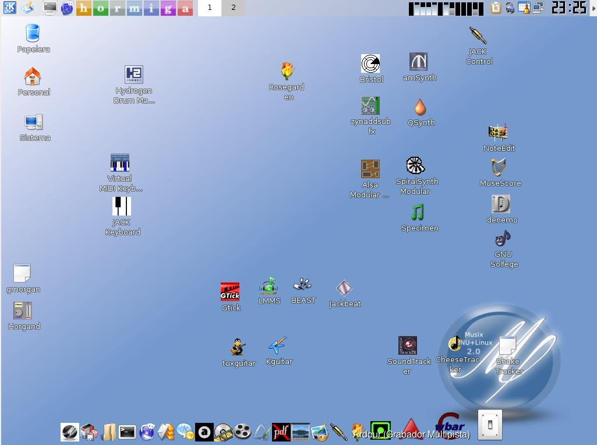Launch Rosegarden from the desktop
Viewport: 597px width, 445px height.
pyautogui.click(x=287, y=71)
